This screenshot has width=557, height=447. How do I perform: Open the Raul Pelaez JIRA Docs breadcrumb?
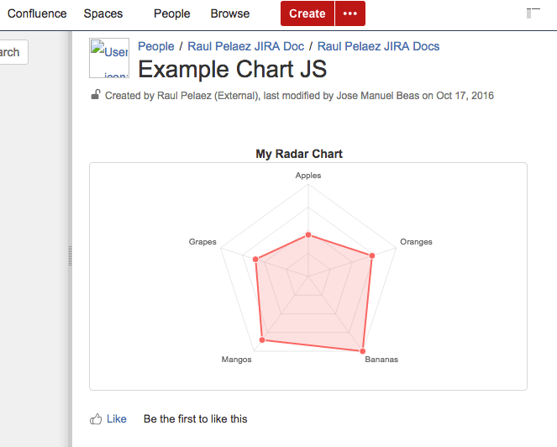tap(378, 46)
